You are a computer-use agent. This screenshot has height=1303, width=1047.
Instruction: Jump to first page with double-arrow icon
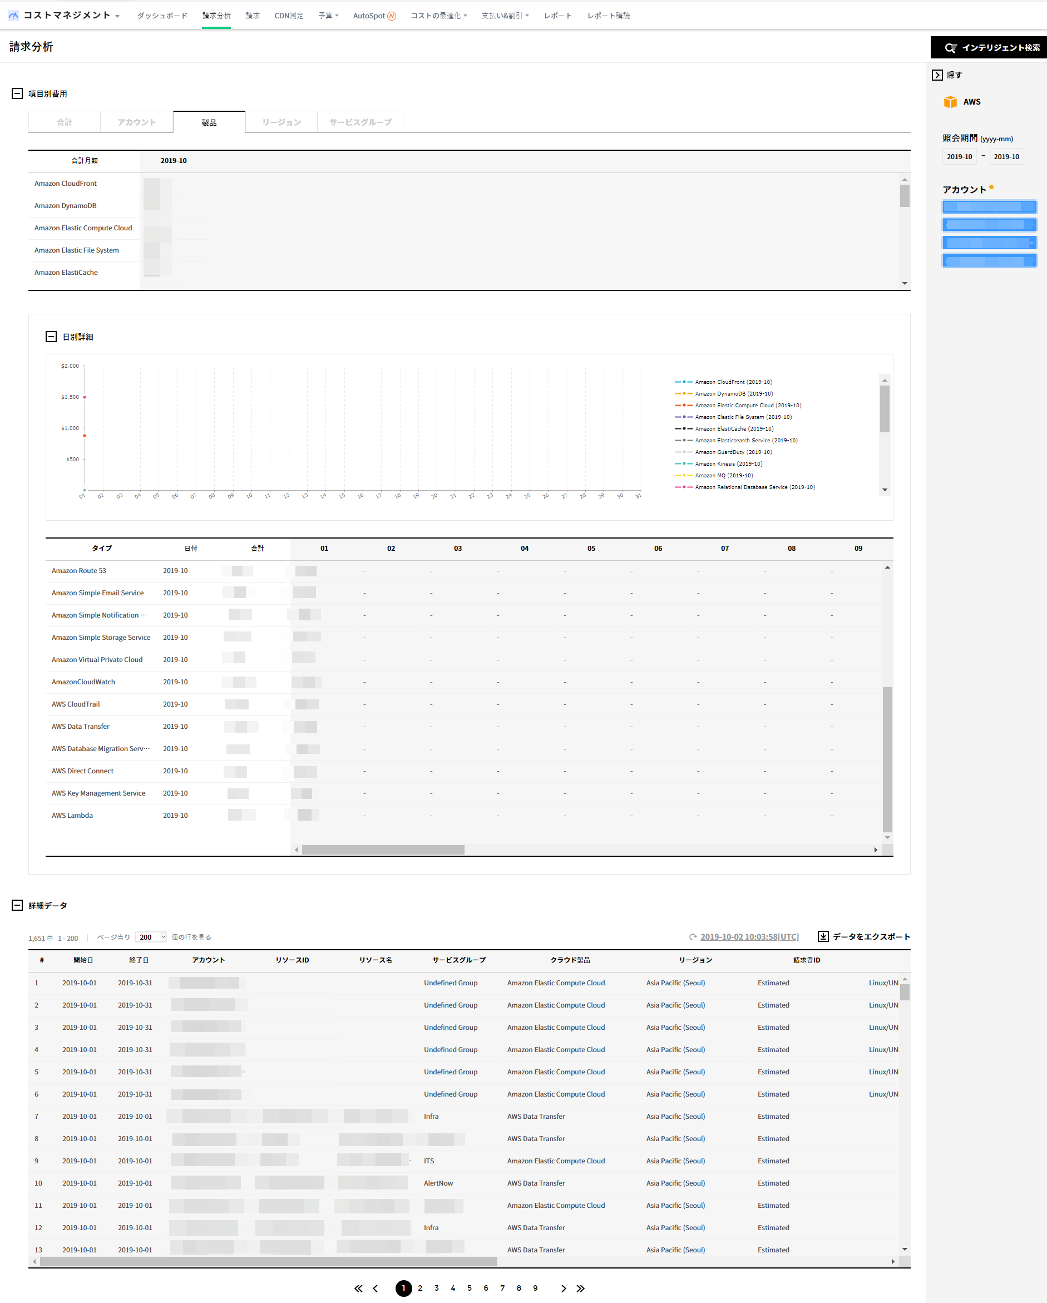[358, 1288]
